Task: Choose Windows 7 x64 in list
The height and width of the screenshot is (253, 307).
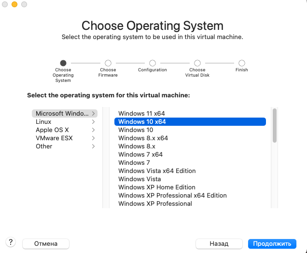Action: pos(140,155)
